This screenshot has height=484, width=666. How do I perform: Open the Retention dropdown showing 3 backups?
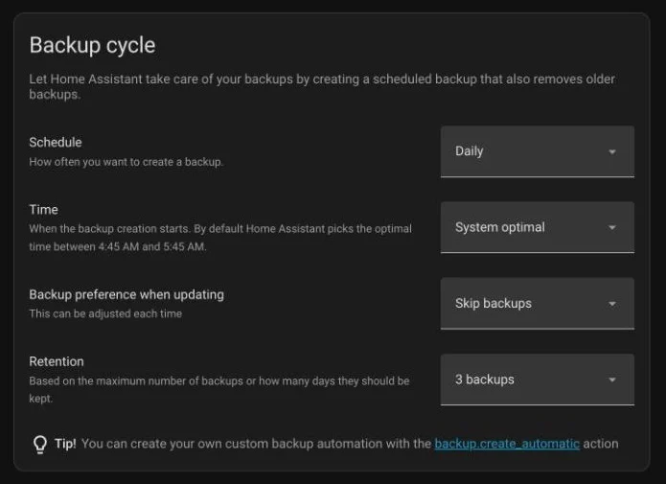pos(538,380)
